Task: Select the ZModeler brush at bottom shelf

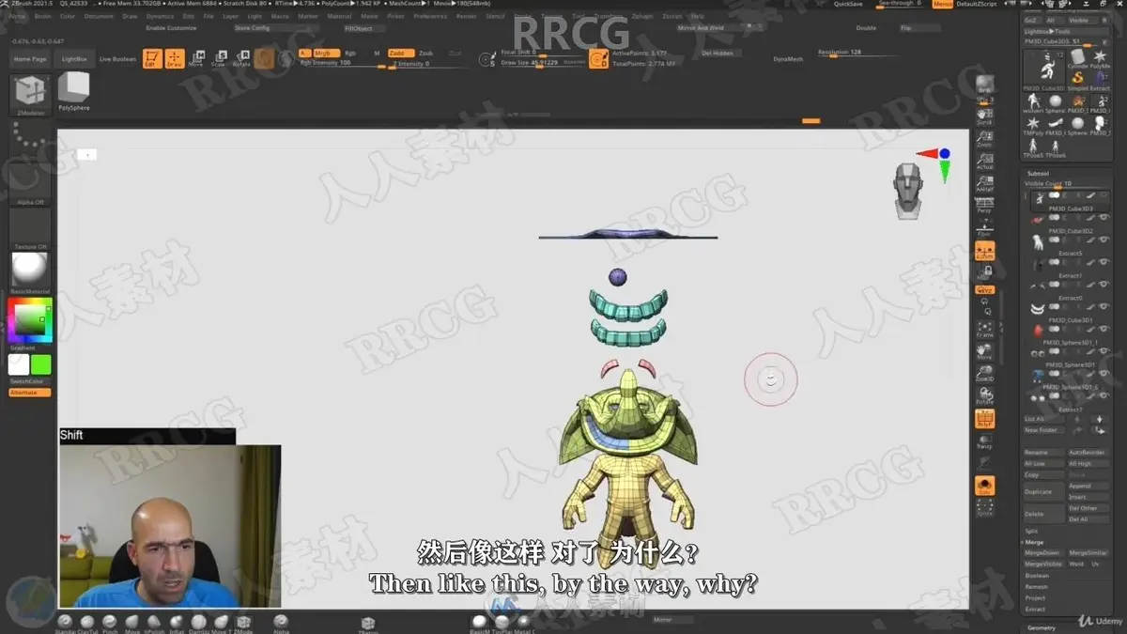Action: (x=243, y=623)
